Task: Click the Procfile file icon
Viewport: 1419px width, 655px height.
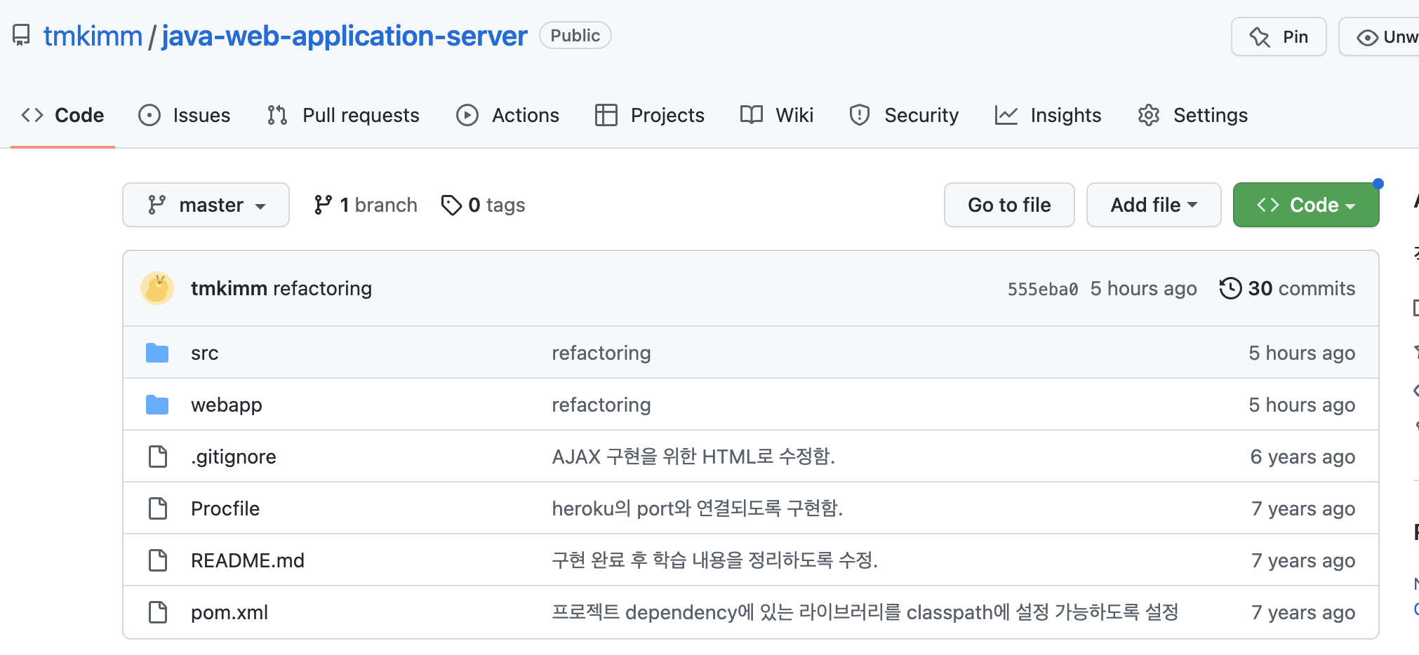Action: (158, 508)
